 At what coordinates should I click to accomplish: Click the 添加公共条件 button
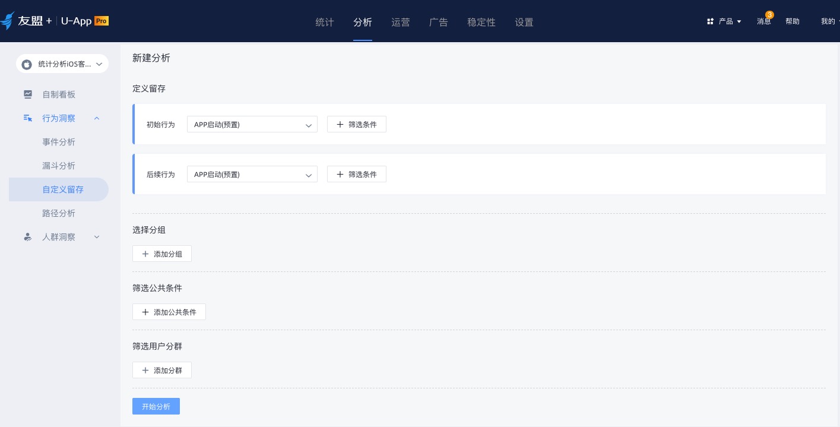(x=169, y=312)
